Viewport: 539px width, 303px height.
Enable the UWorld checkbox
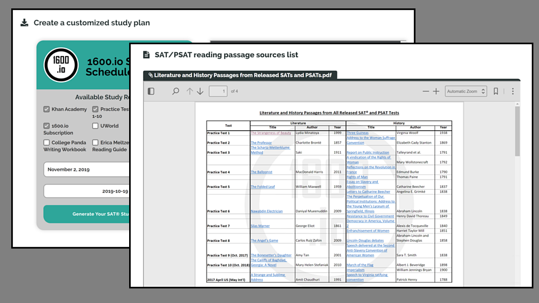tap(95, 126)
